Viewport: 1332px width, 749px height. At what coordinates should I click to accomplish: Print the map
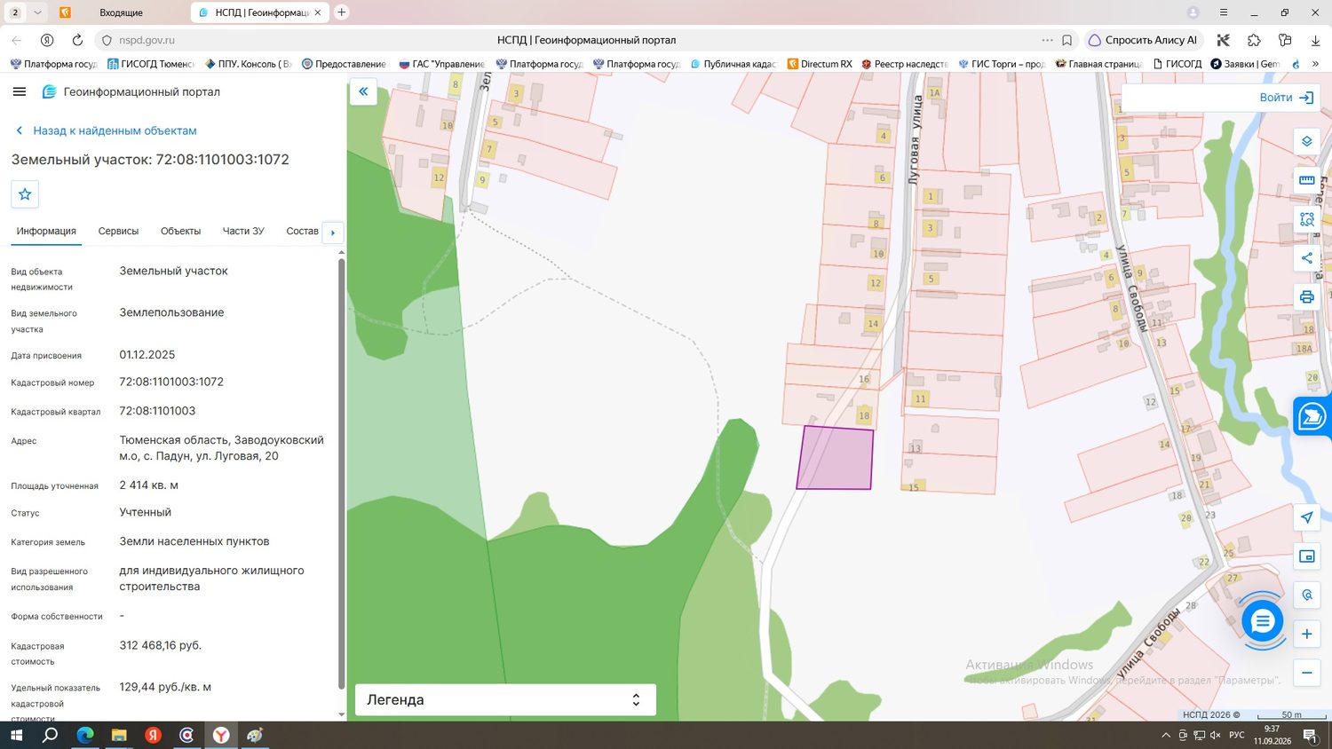pyautogui.click(x=1306, y=297)
